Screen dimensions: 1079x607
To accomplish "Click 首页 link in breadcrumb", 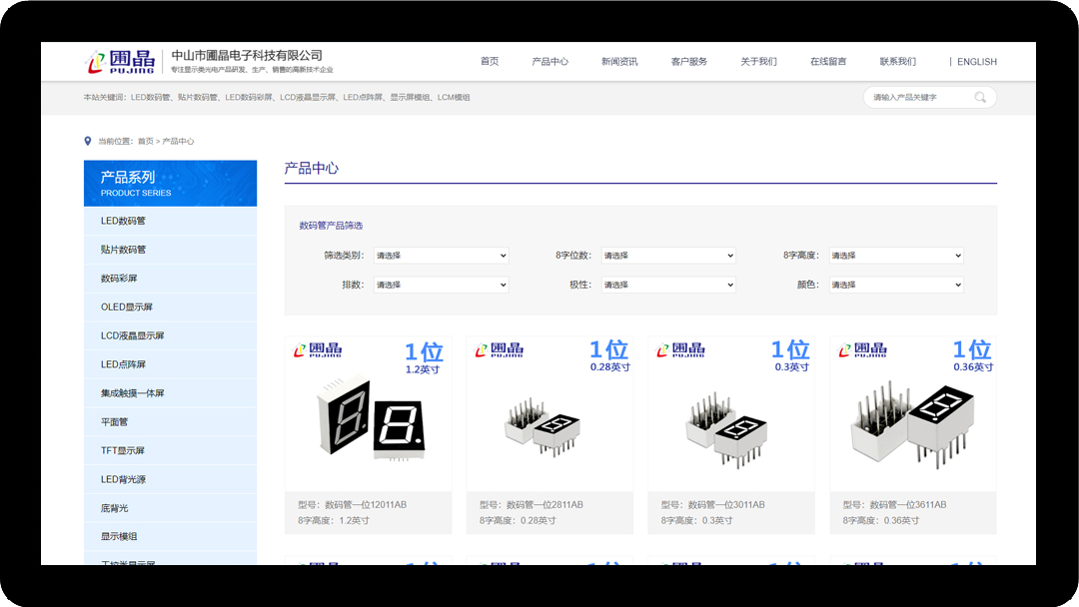I will (x=146, y=142).
